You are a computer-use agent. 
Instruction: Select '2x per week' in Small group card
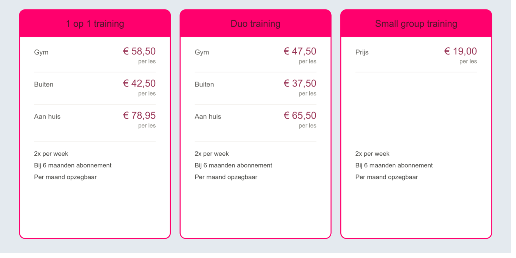click(372, 154)
